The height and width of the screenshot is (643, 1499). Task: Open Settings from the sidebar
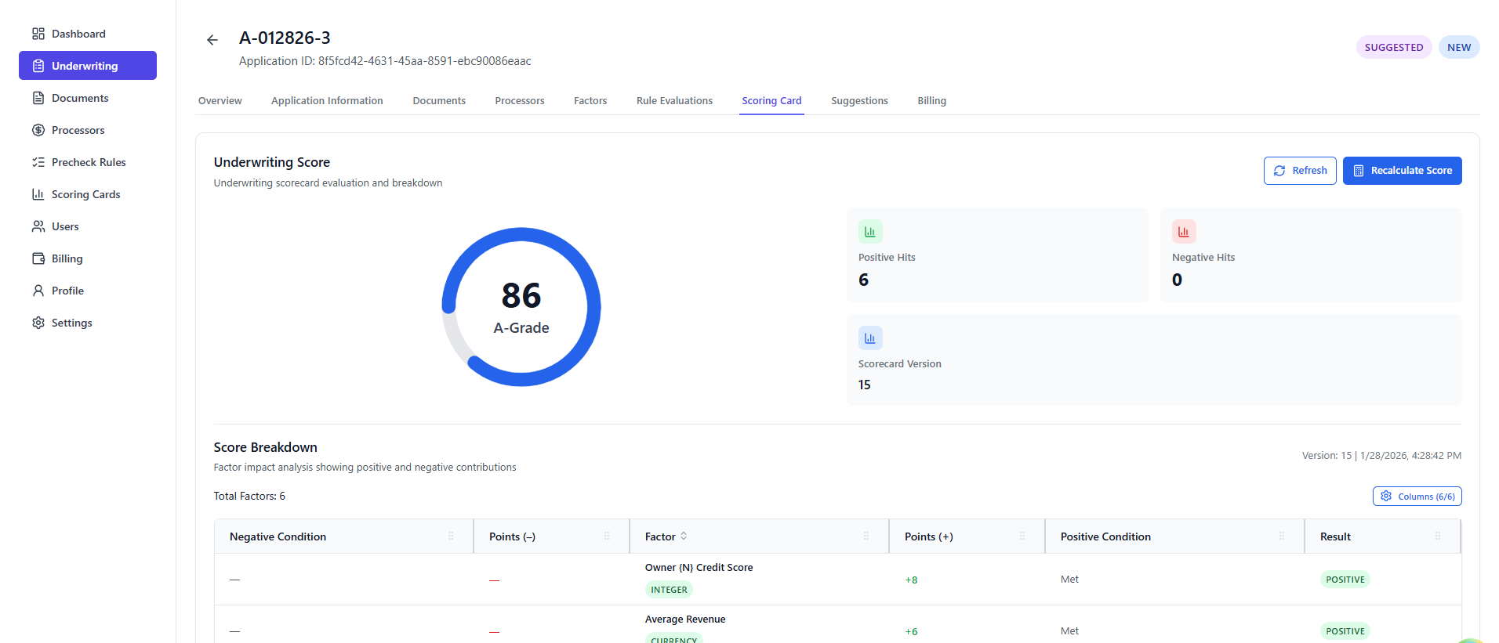click(88, 323)
